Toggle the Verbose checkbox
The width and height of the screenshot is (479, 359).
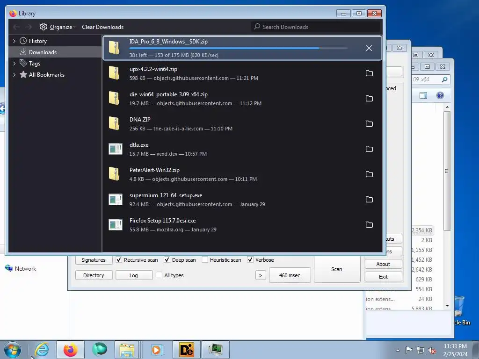pos(250,260)
